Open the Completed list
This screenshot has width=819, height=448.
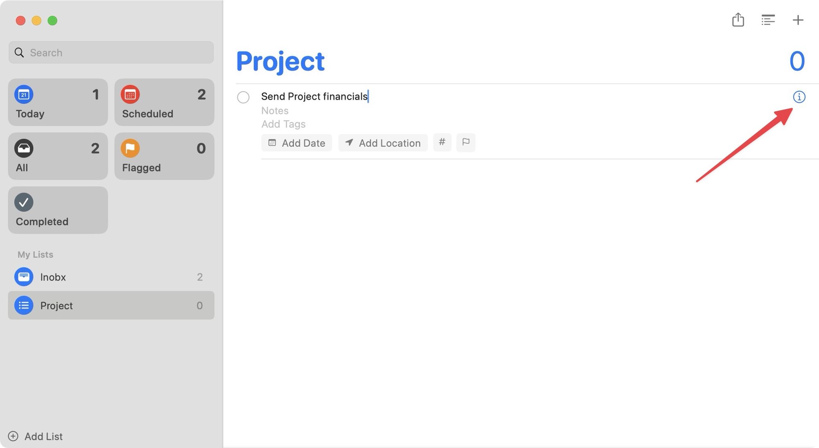point(58,210)
